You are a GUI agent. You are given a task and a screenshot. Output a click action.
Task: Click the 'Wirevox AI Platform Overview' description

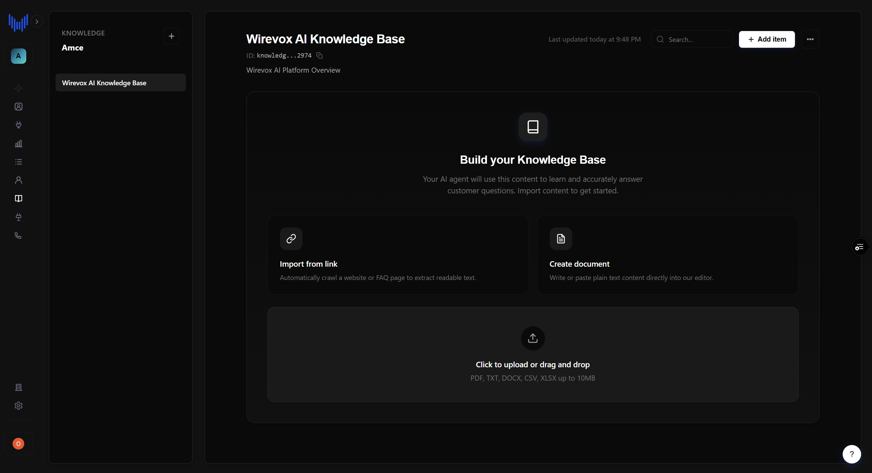[x=293, y=70]
